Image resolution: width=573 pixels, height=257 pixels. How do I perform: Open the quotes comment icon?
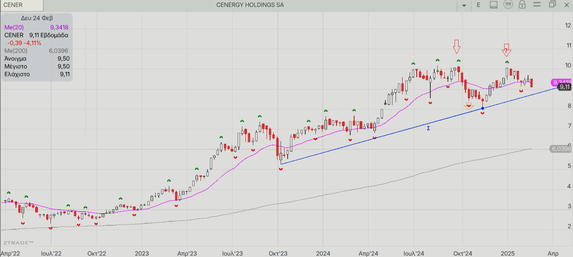point(508,5)
